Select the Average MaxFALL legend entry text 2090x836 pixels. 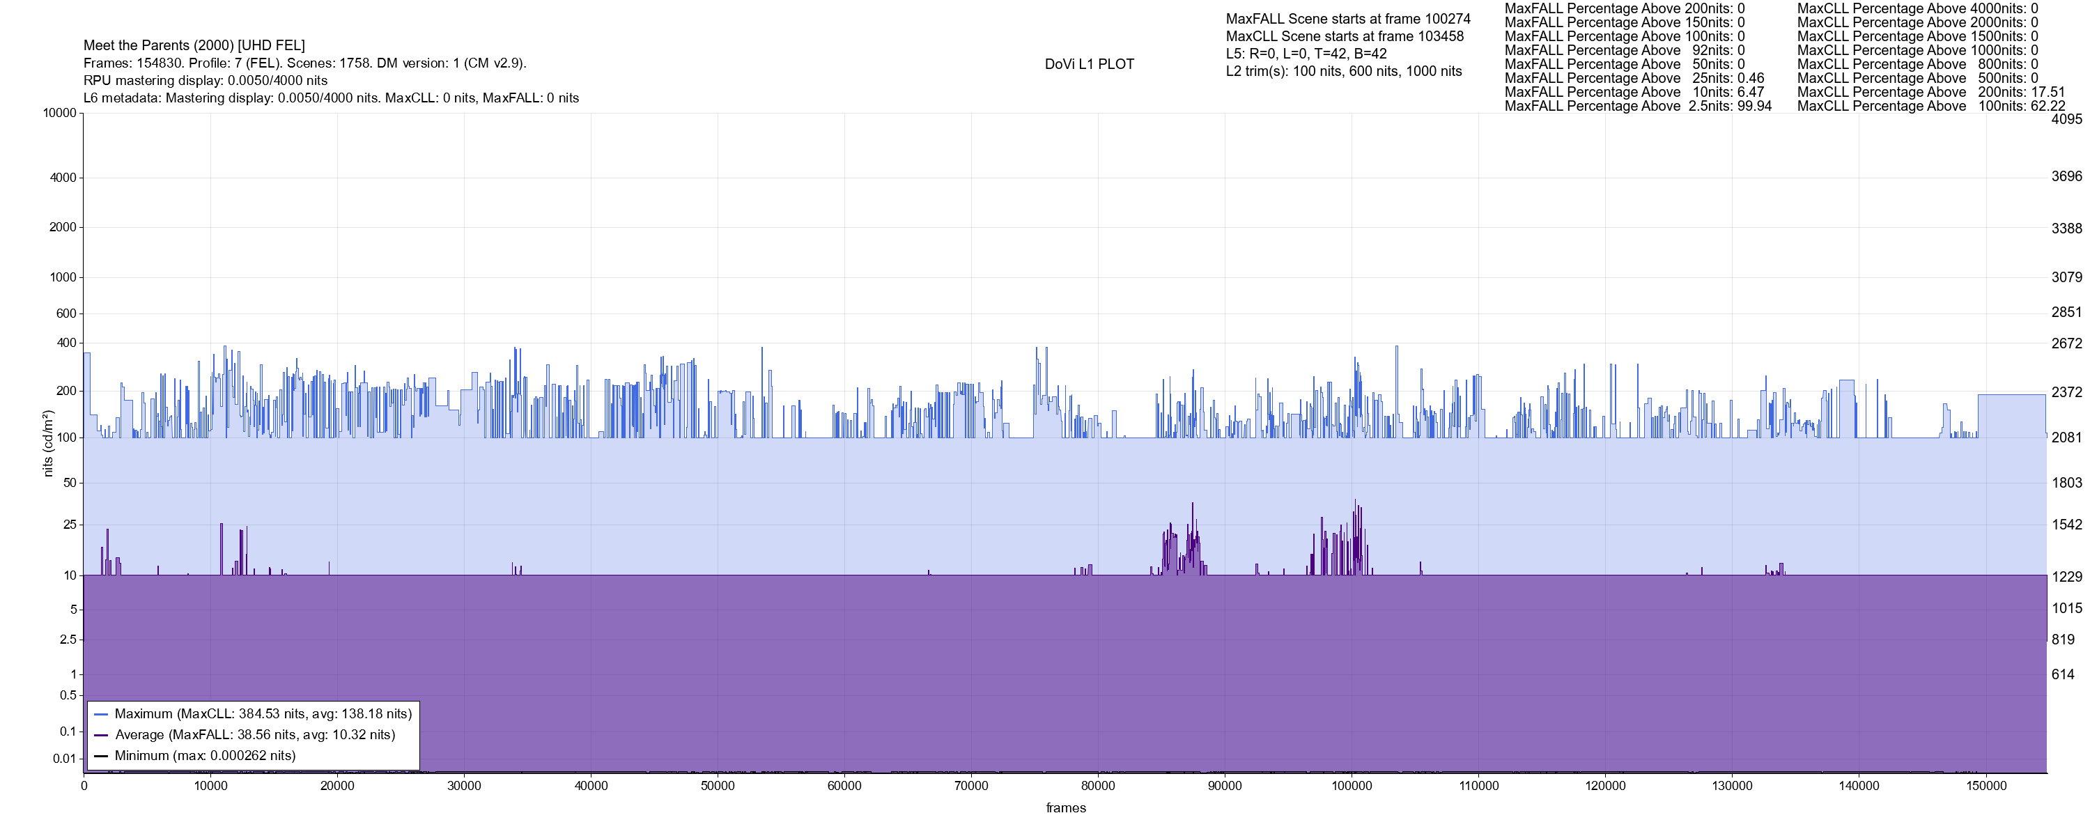(255, 736)
